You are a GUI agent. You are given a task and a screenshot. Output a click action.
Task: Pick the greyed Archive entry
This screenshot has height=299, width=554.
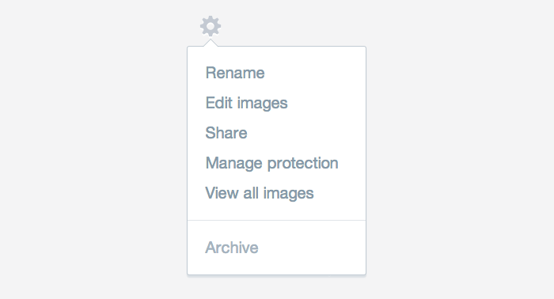pyautogui.click(x=232, y=248)
